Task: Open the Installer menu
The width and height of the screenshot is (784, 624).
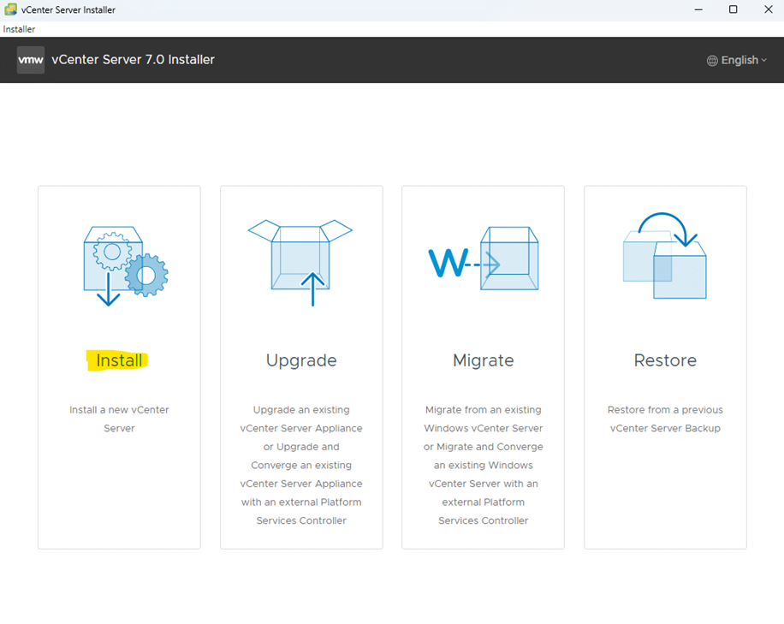Action: 19,29
